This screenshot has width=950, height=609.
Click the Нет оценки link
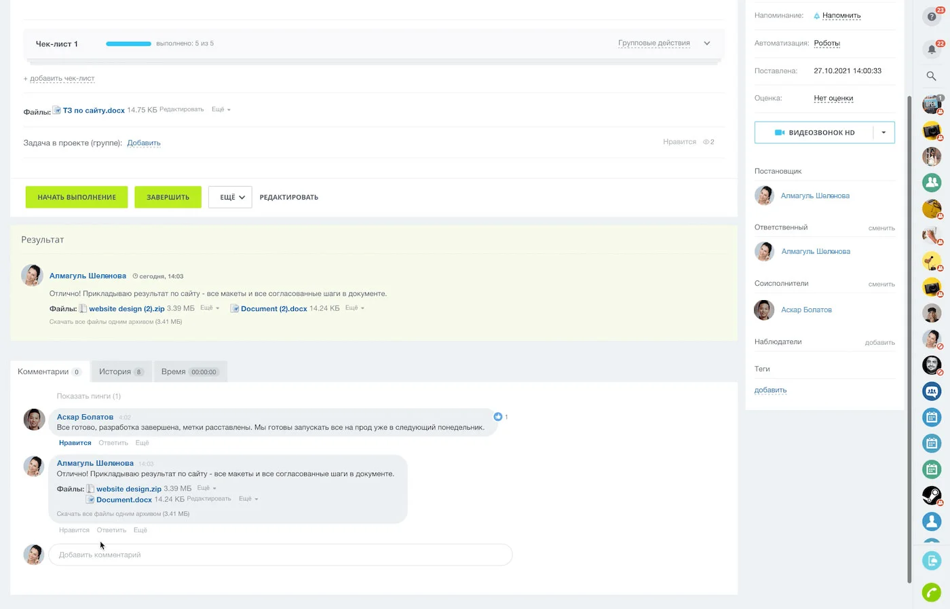(x=833, y=98)
